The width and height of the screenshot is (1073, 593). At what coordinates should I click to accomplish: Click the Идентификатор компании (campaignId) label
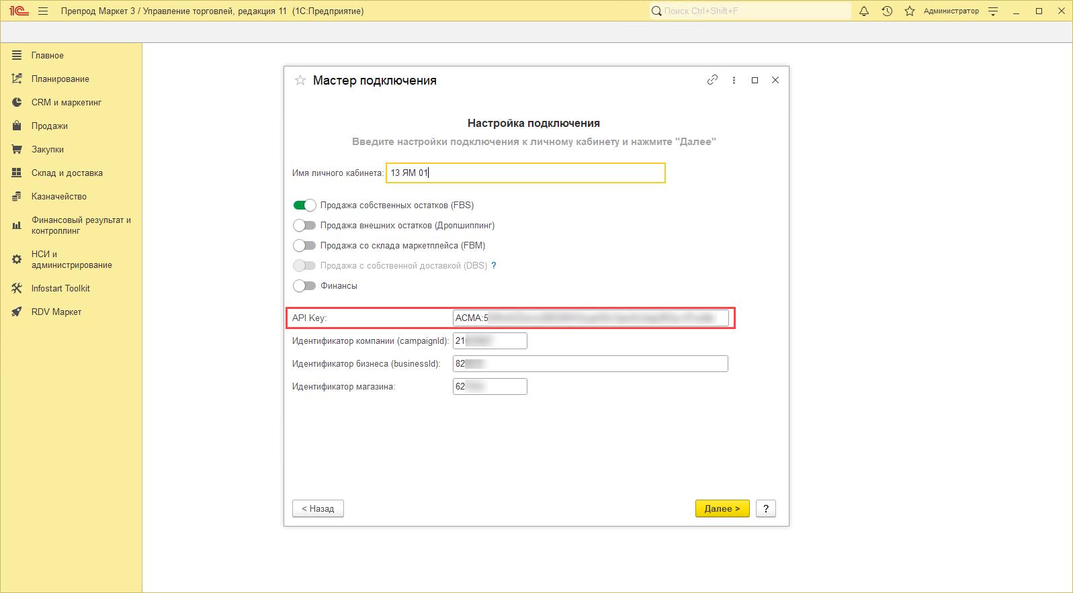(x=370, y=340)
